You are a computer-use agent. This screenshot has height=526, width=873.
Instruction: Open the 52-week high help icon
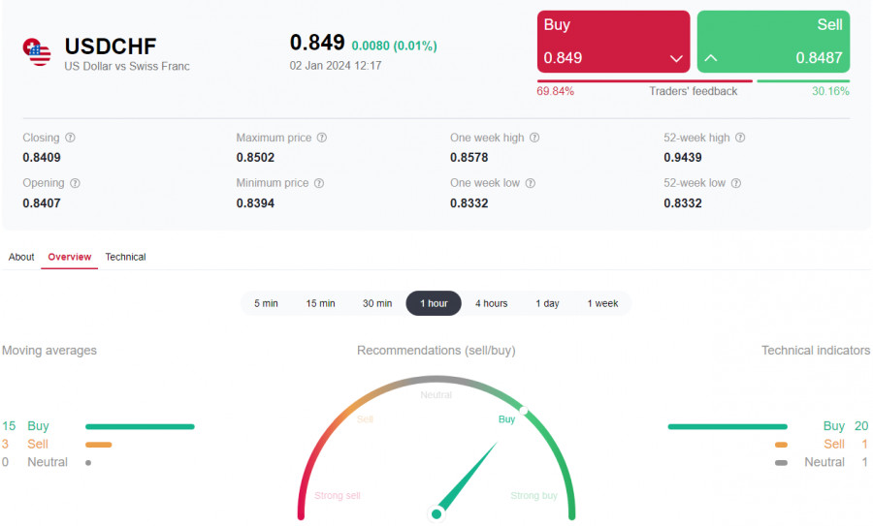(x=740, y=138)
